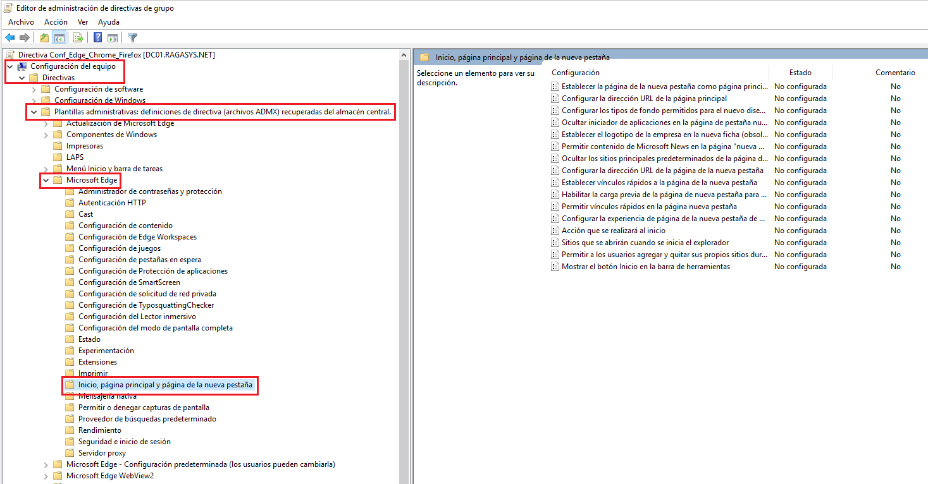Open the Acción menu
This screenshot has height=484, width=928.
56,21
